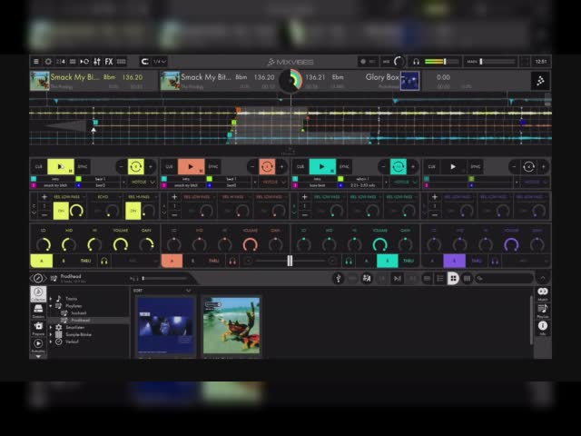Adjust the headphone level meter
The image size is (581, 436).
(441, 62)
